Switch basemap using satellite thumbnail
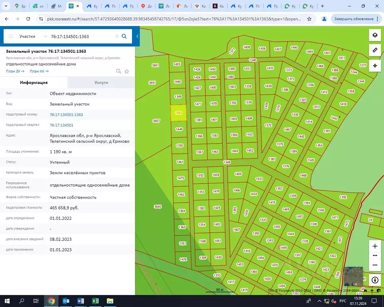Screen dimensions: 384x307 [353, 276]
